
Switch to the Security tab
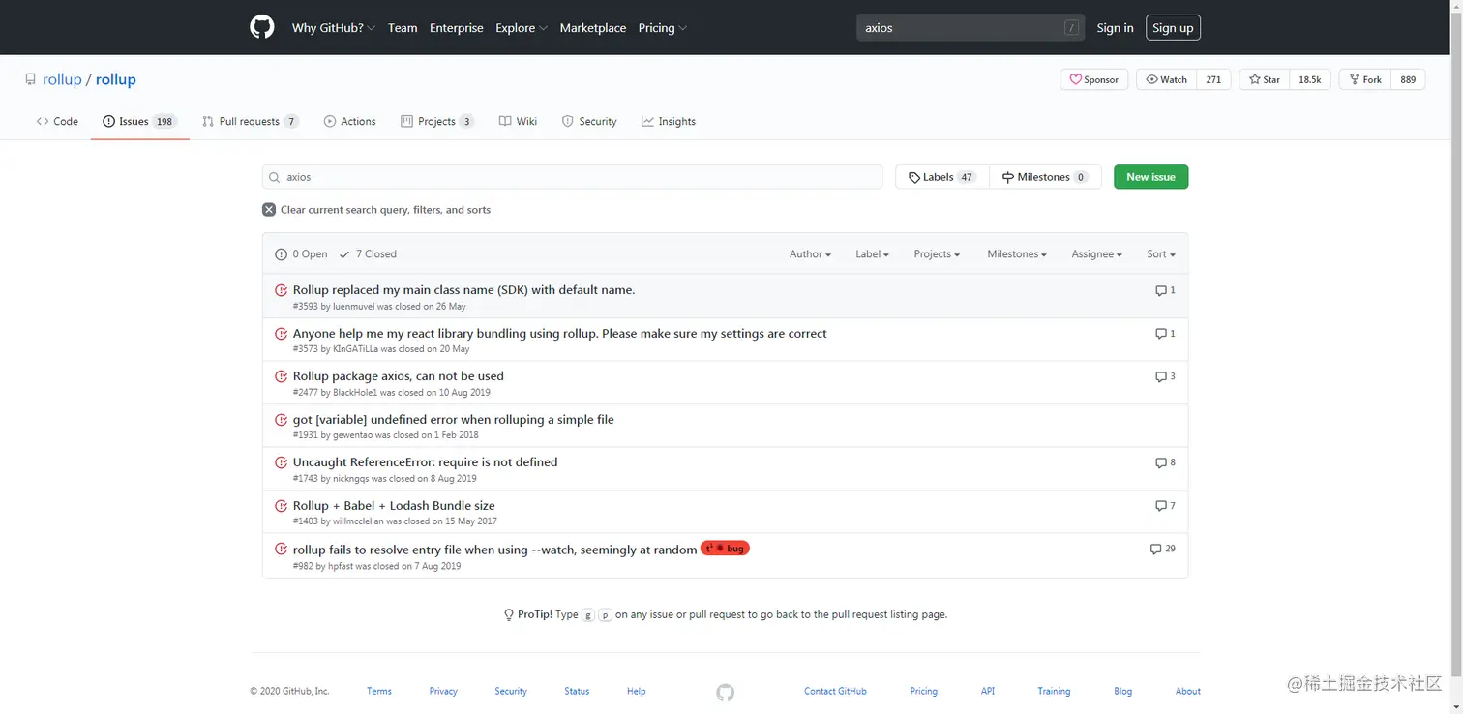tap(589, 121)
